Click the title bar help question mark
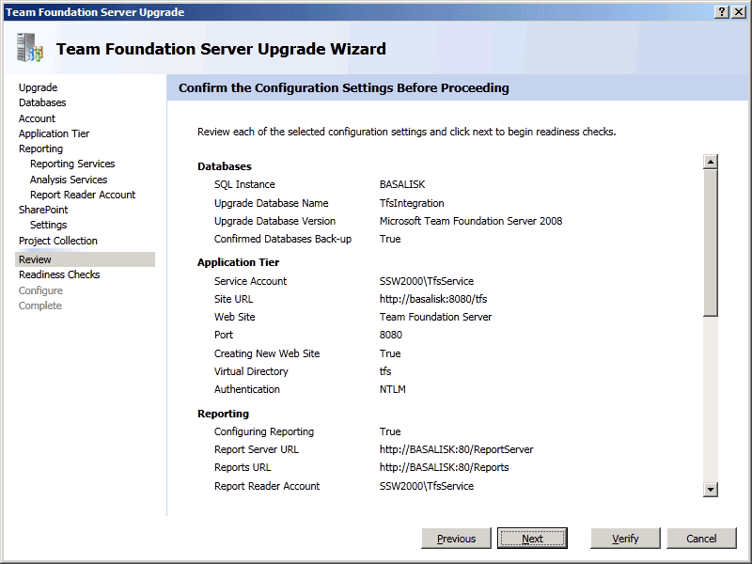The height and width of the screenshot is (564, 752). tap(721, 11)
